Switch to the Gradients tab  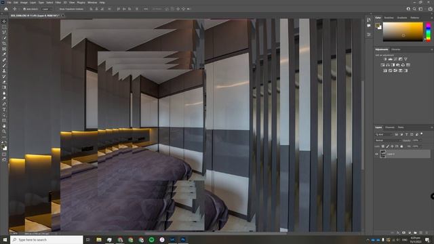pos(402,18)
